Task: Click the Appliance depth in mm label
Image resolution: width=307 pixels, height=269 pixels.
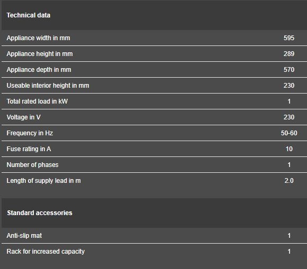Action: [39, 70]
